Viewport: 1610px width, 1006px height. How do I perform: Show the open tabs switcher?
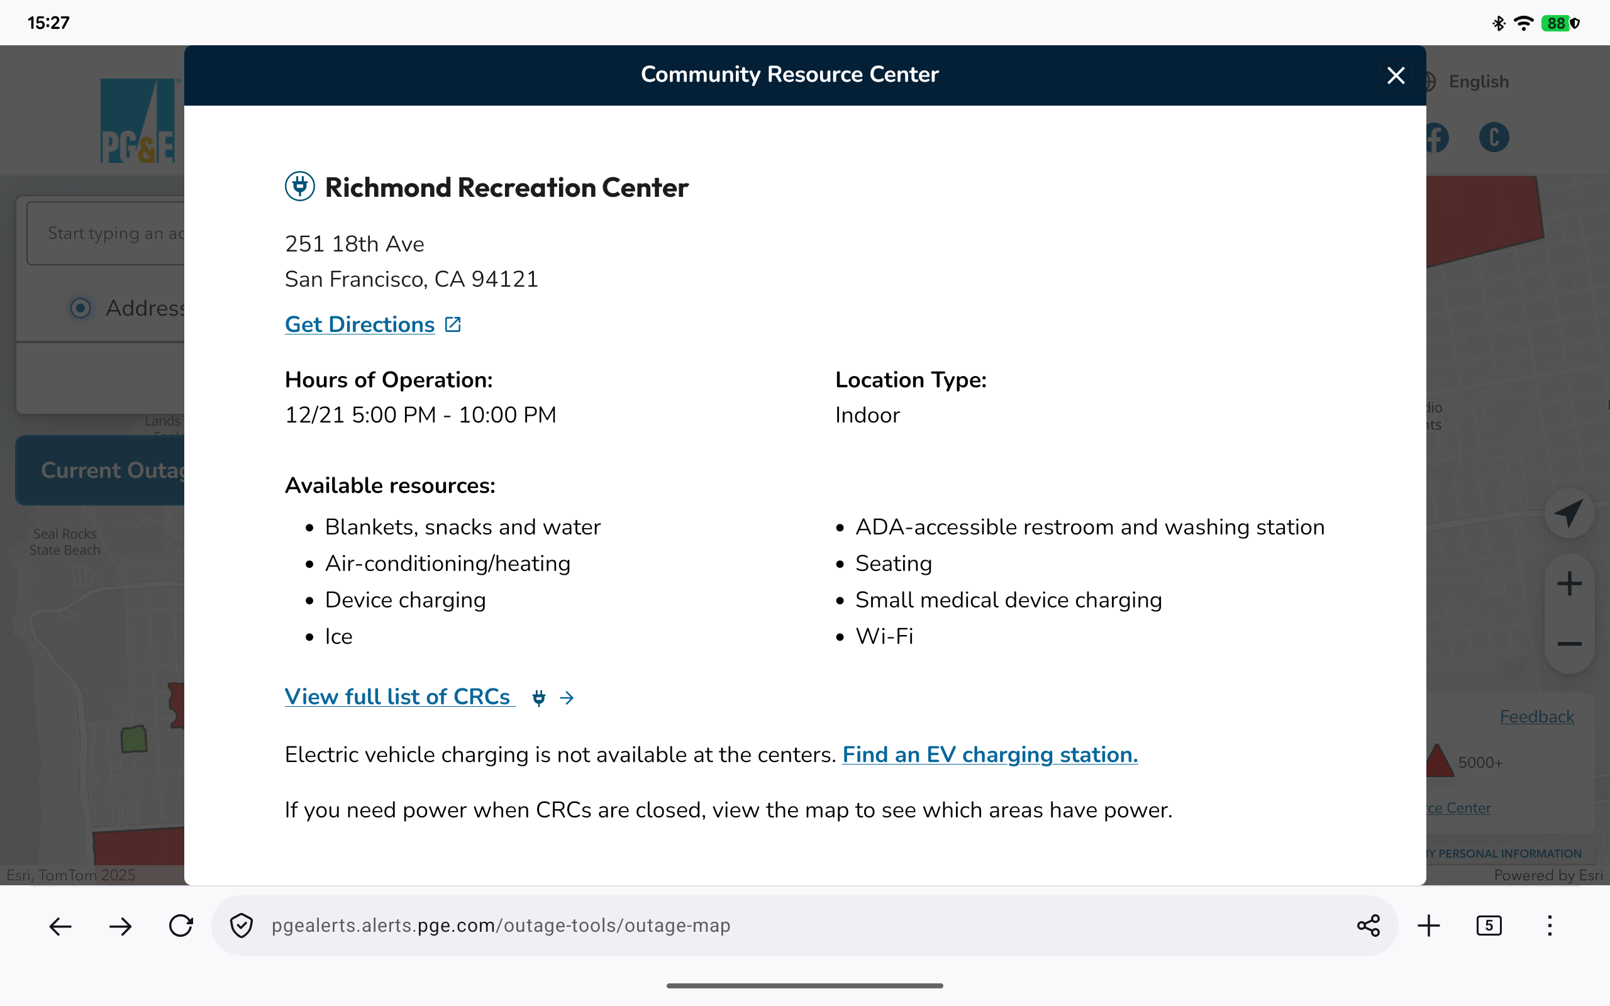coord(1488,926)
